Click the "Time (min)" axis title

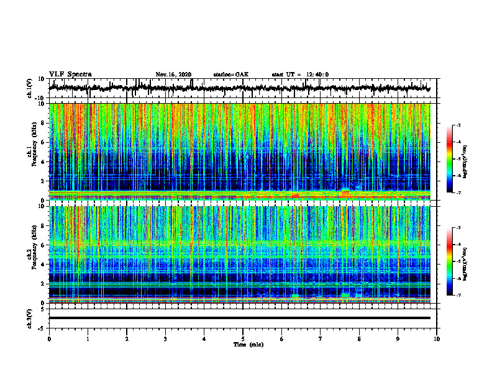point(248,345)
